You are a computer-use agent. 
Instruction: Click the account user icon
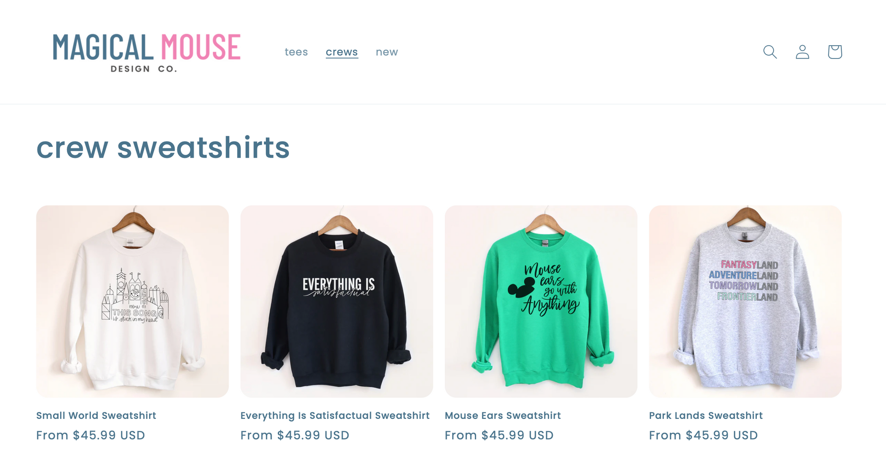click(802, 52)
